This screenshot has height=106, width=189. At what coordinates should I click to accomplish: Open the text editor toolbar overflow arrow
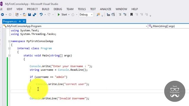pos(150,16)
